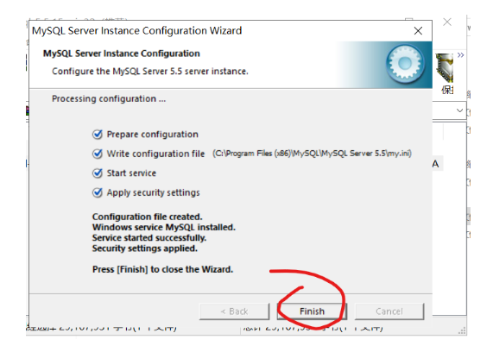Click the gear logo in wizard header
The height and width of the screenshot is (352, 493).
pyautogui.click(x=405, y=64)
